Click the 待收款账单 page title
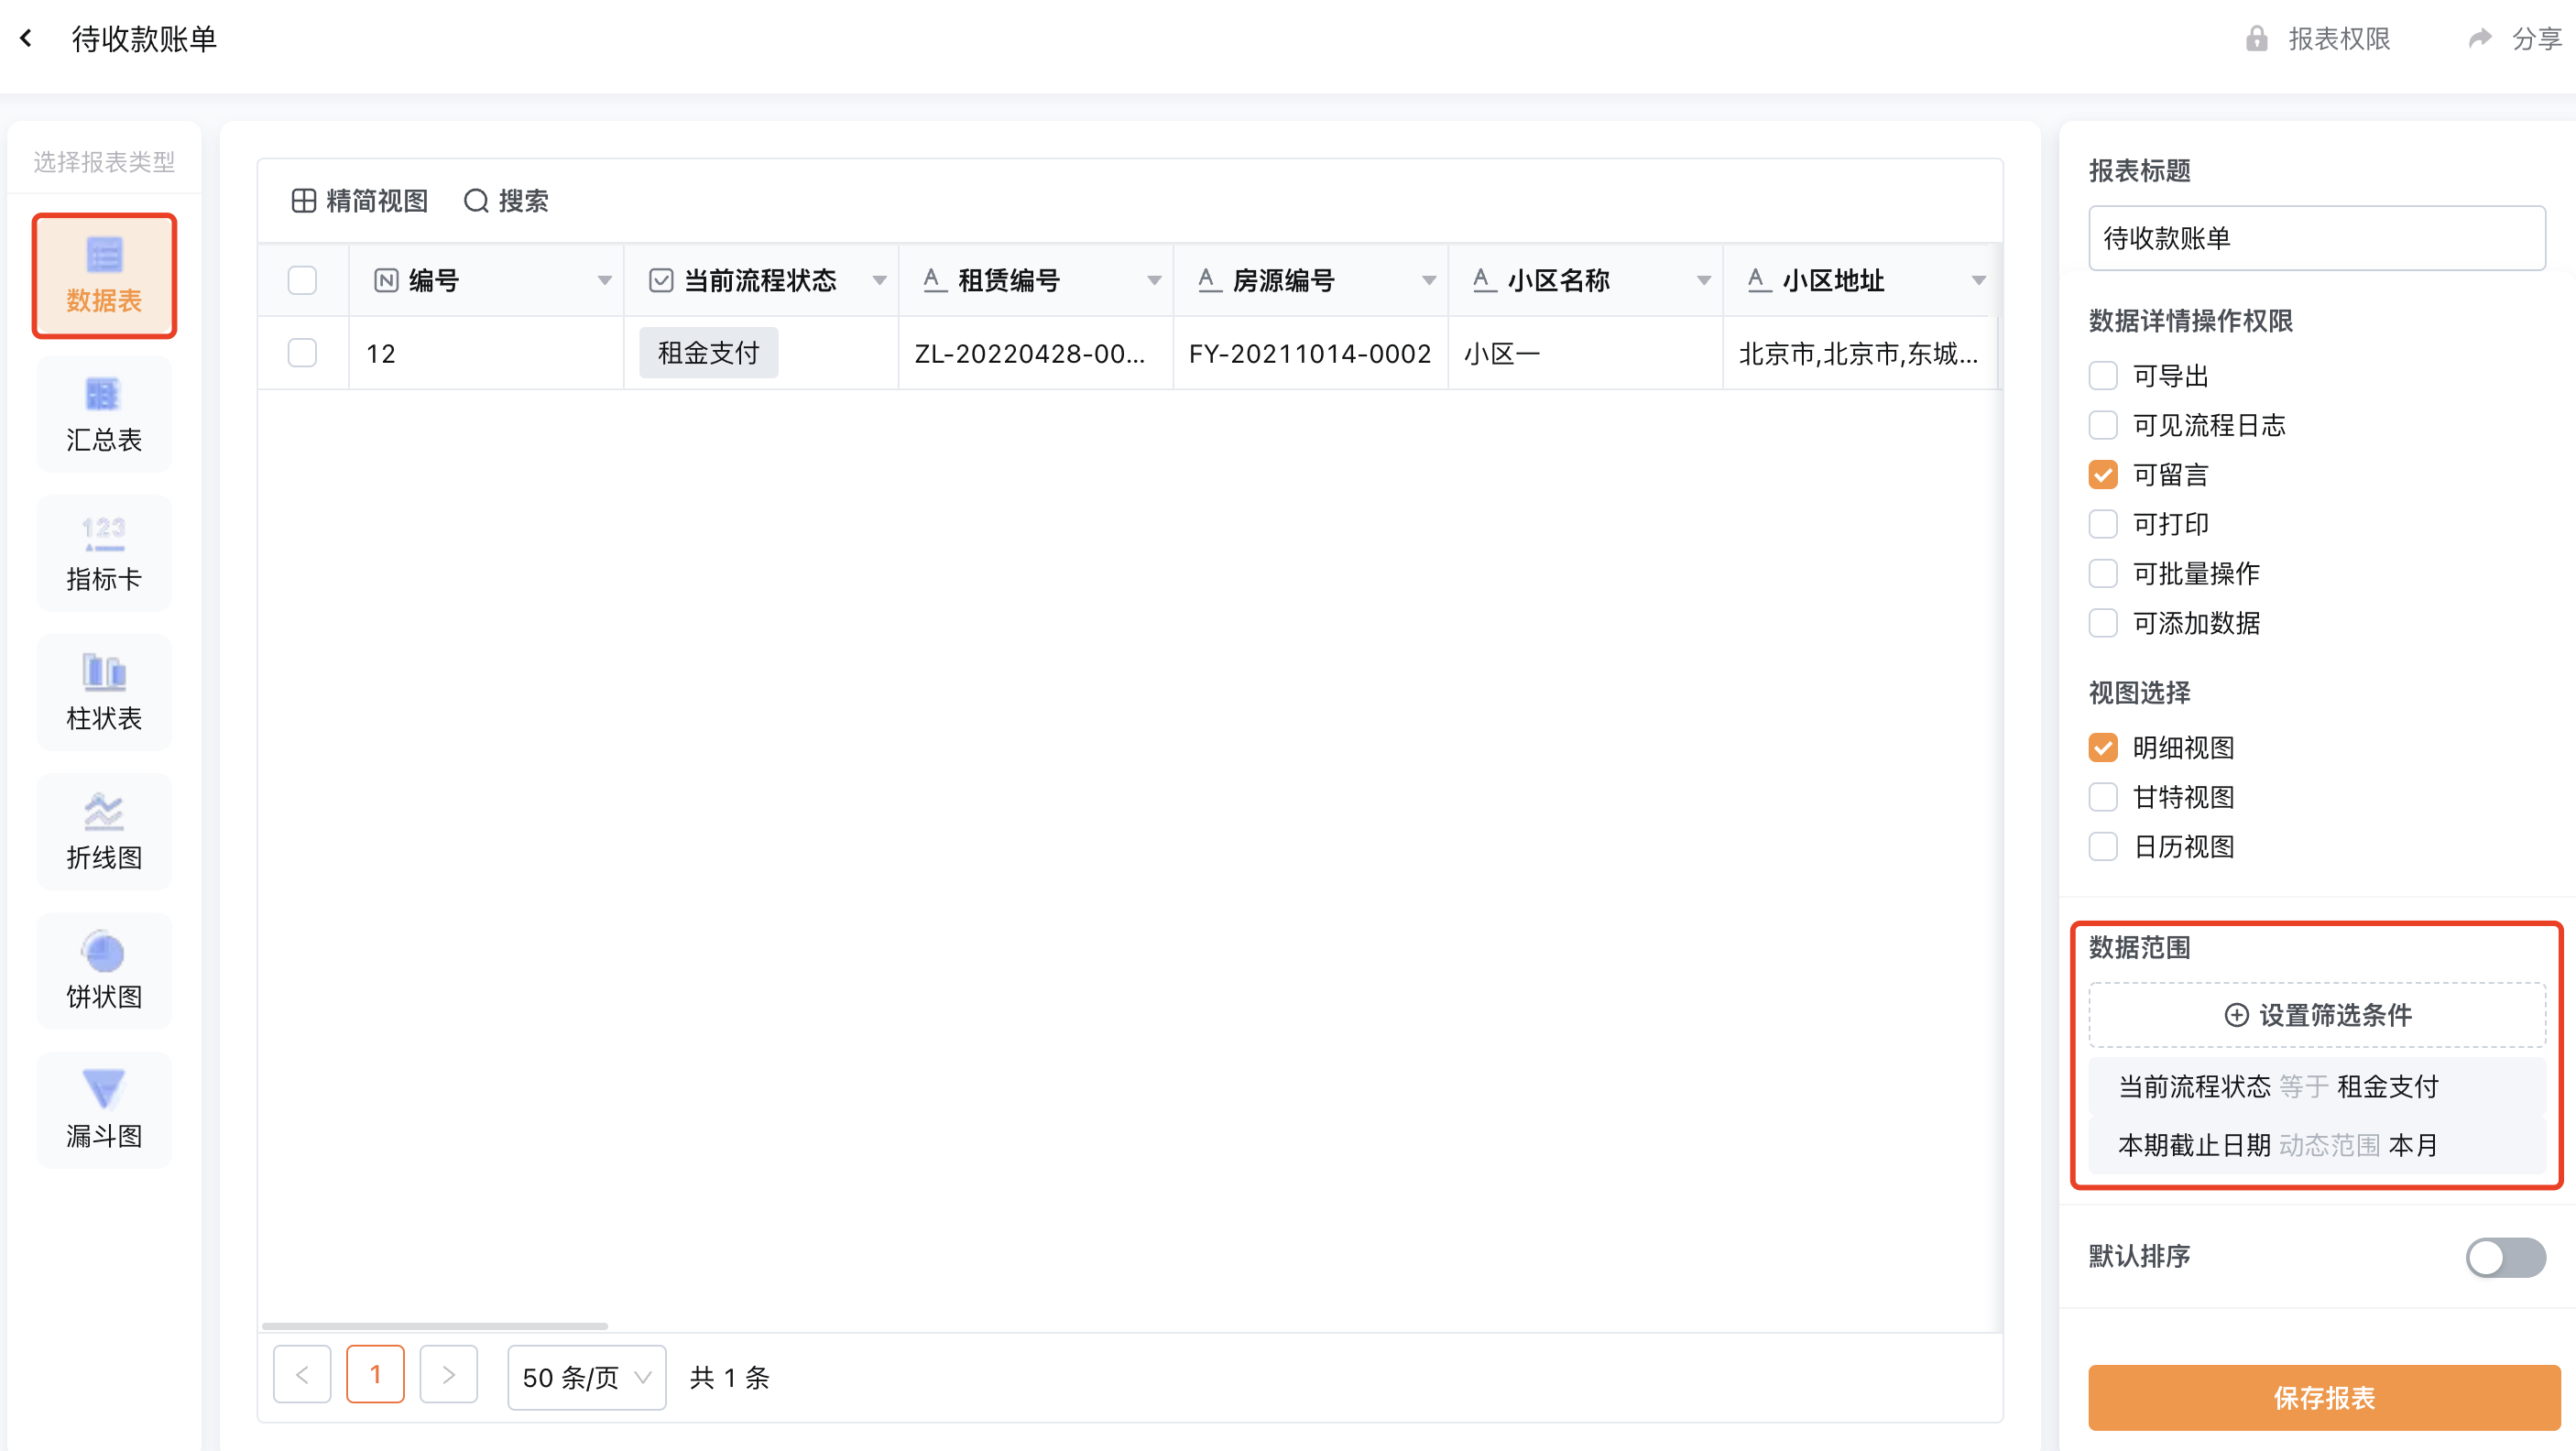Viewport: 2576px width, 1451px height. (x=144, y=39)
